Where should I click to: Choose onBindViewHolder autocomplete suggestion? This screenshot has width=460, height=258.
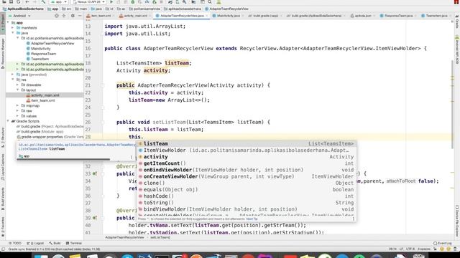click(x=247, y=170)
